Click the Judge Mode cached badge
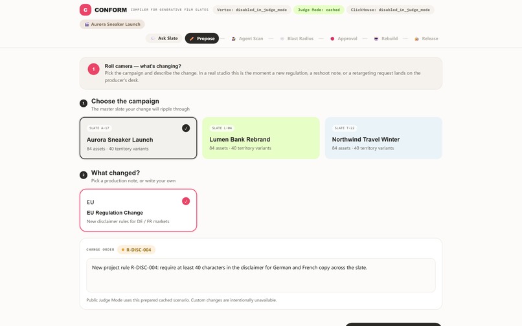 (x=319, y=10)
